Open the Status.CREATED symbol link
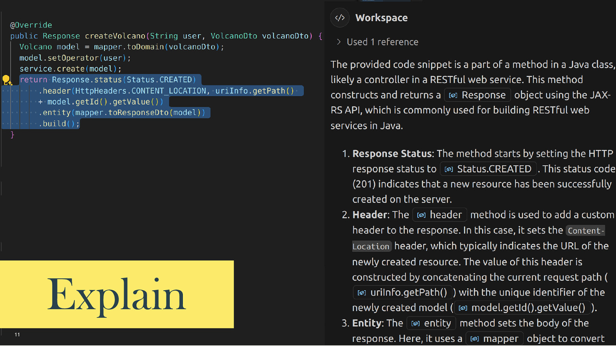The image size is (616, 346). coord(488,169)
